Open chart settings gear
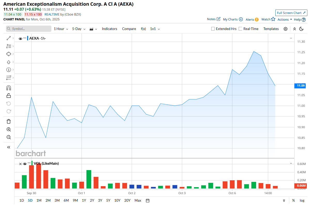 (285, 29)
